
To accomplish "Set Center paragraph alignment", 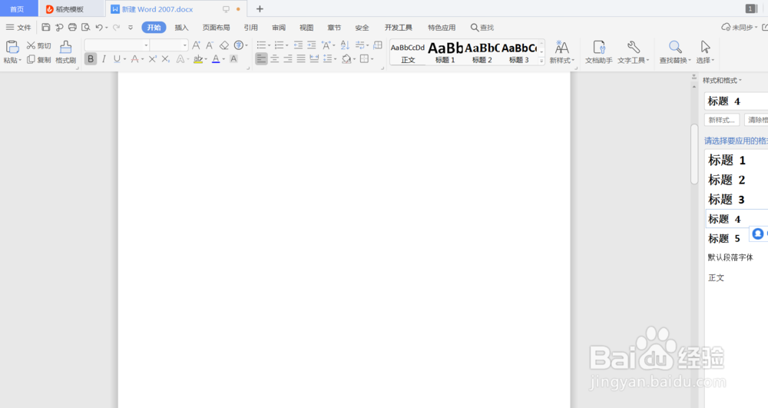I will (x=275, y=58).
